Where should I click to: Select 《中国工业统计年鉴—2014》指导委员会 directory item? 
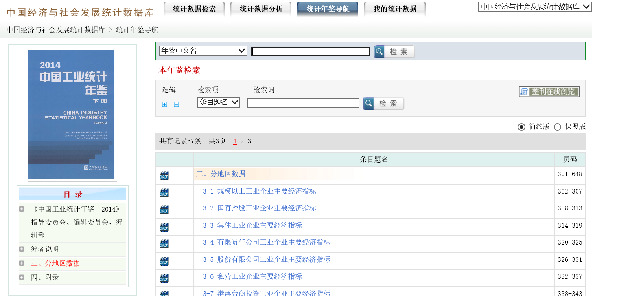[x=77, y=222]
